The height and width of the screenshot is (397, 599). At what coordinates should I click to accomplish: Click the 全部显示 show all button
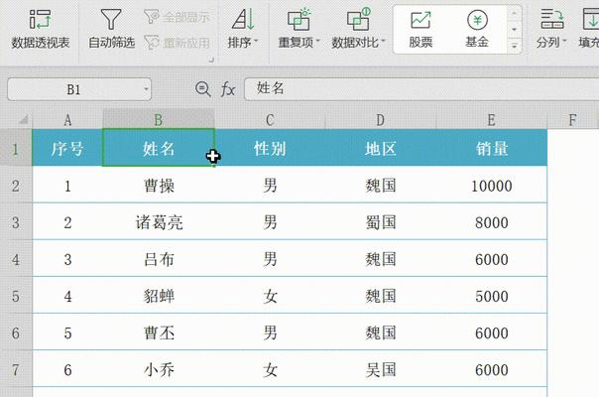point(177,17)
